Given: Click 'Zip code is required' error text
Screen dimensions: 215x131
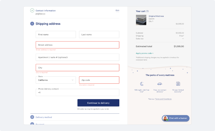Looking at the screenshot, I should [x=87, y=85].
